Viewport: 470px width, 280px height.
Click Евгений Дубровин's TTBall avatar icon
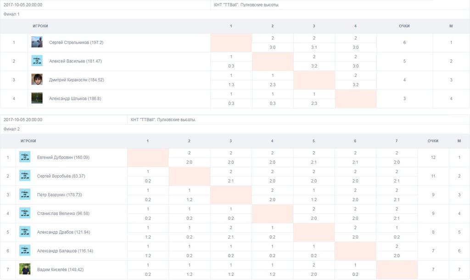25,157
